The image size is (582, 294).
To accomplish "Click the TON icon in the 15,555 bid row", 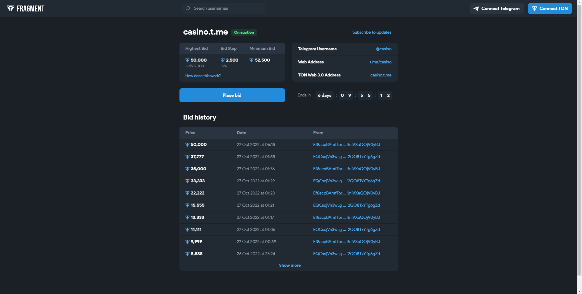I will tap(187, 205).
